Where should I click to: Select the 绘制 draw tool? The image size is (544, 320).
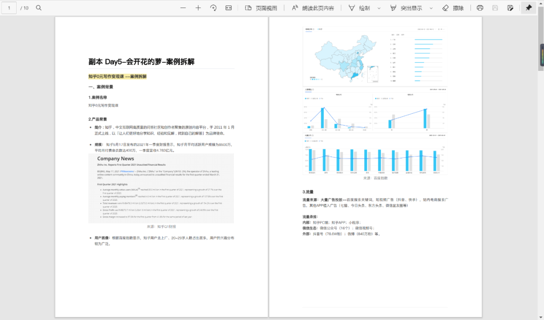pyautogui.click(x=360, y=8)
